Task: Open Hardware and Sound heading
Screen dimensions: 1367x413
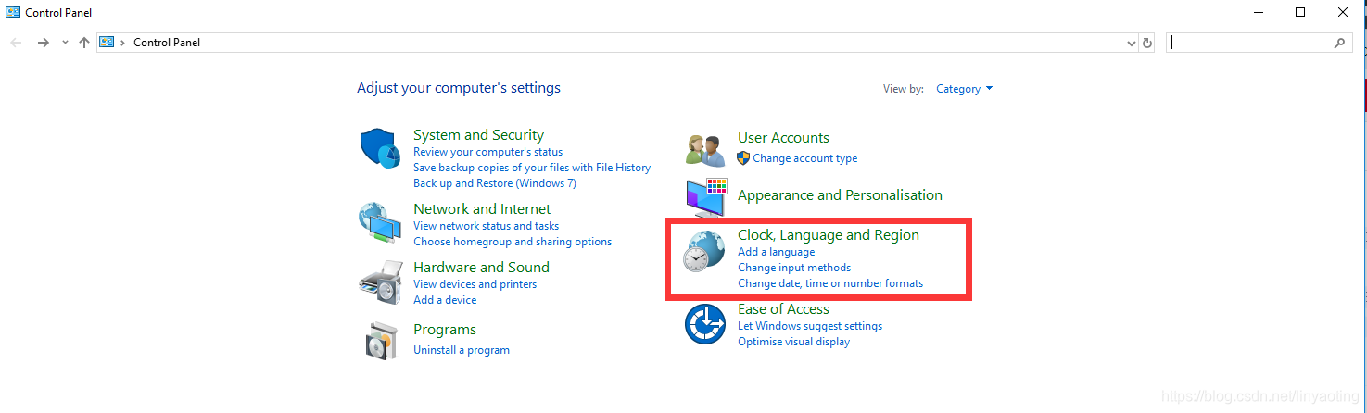Action: point(481,268)
